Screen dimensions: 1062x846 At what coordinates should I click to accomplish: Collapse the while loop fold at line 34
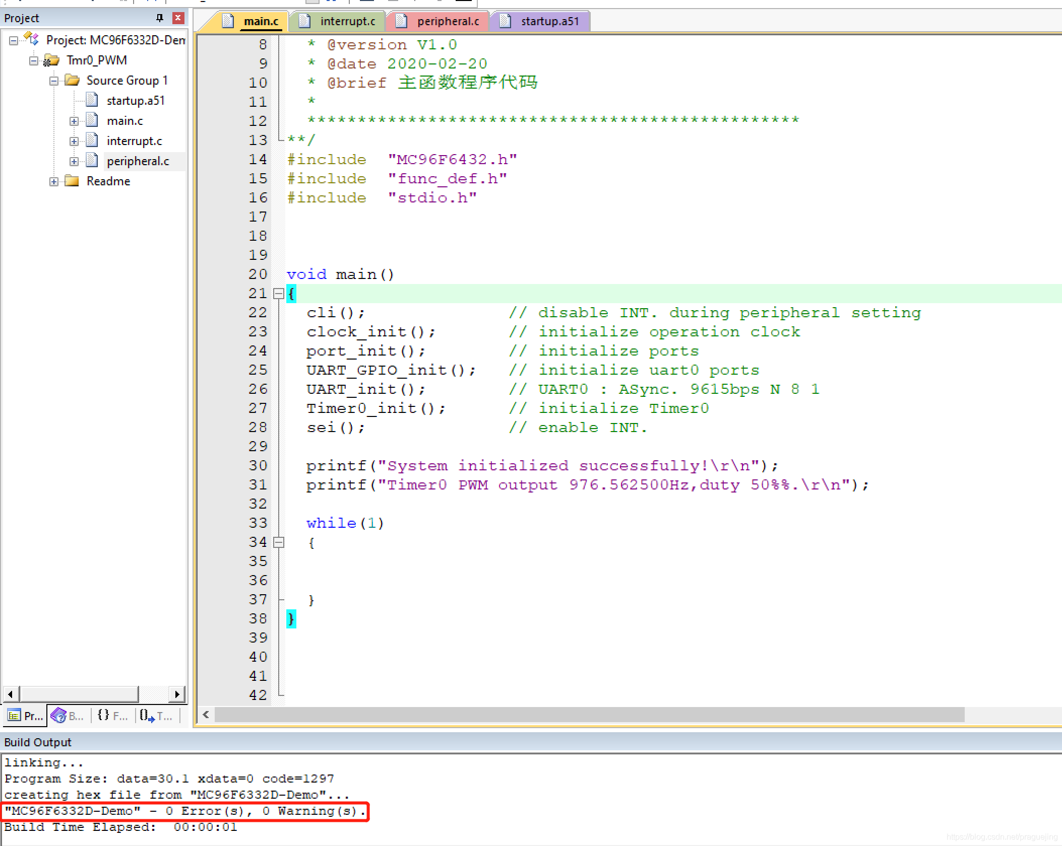click(278, 542)
